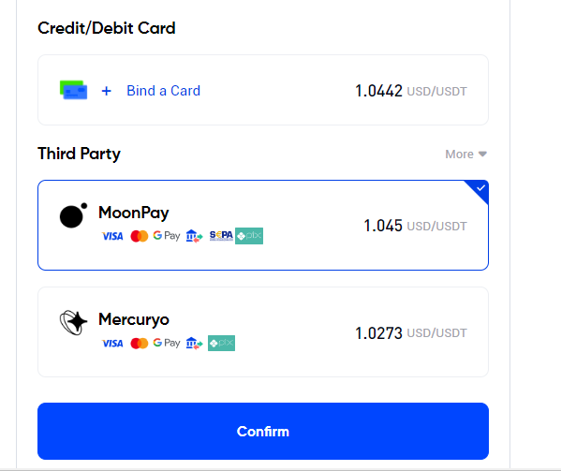Select the Mercuryo payment option

263,331
